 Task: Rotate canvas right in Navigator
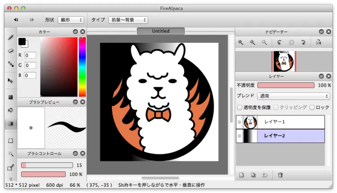tap(303, 43)
